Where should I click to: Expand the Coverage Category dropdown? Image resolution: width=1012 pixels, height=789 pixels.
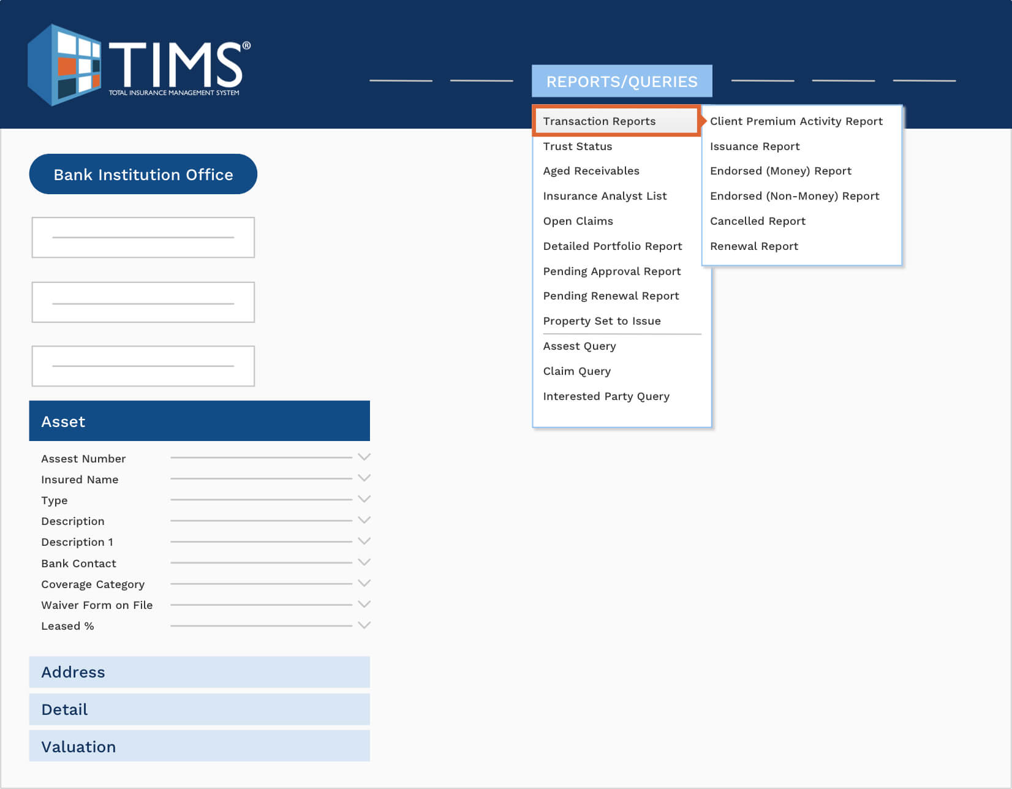point(364,582)
